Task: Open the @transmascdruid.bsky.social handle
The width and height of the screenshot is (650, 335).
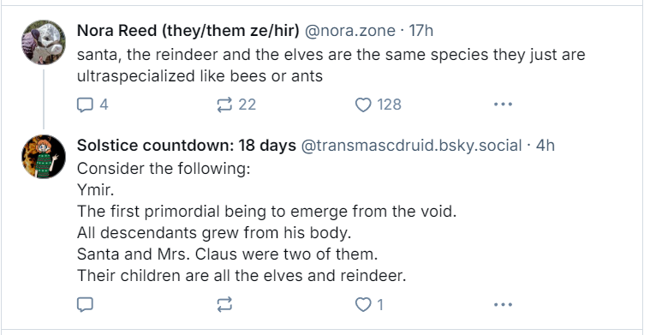Action: click(411, 146)
